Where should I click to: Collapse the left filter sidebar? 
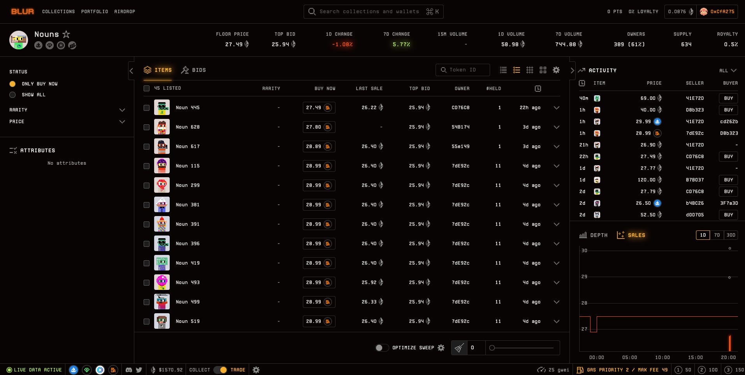131,71
